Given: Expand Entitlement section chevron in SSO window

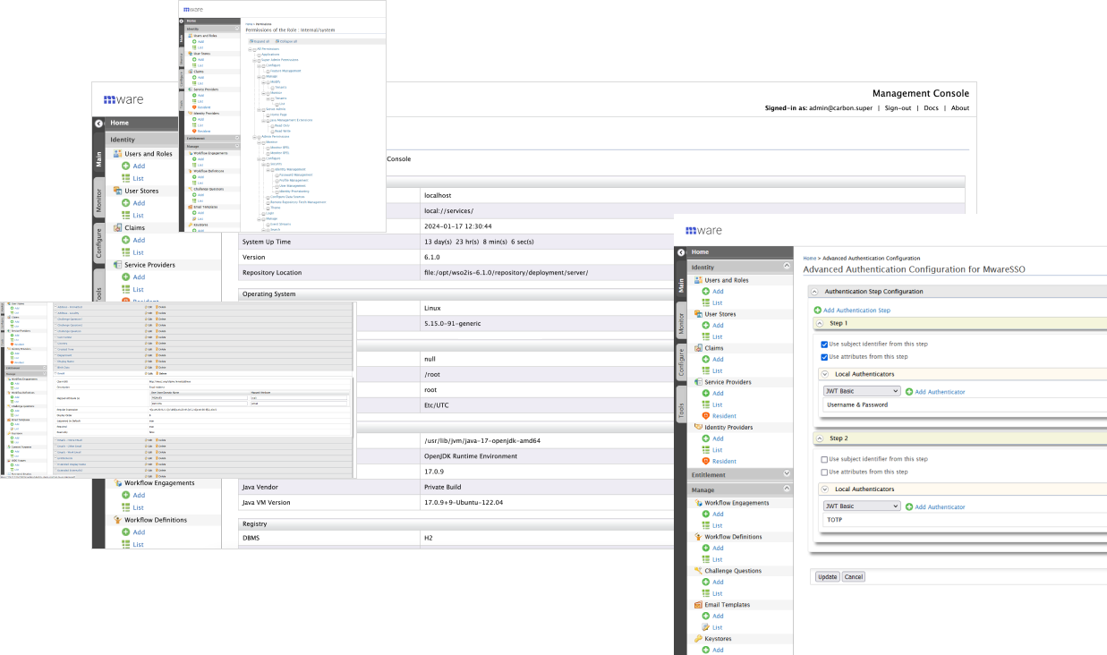Looking at the screenshot, I should click(x=787, y=474).
